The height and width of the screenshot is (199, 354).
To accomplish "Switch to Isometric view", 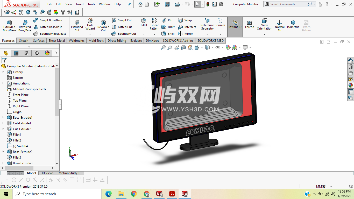I will 293,24.
